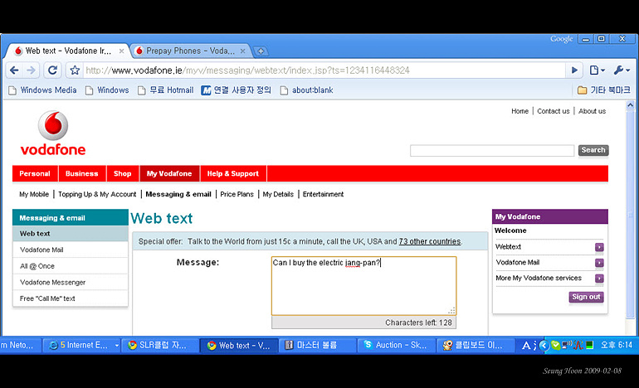
Task: Click the Vodafone Mail purple arrow icon
Action: point(599,263)
